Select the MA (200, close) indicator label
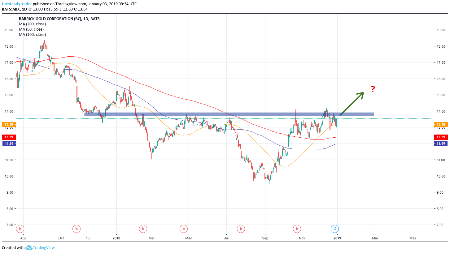450x253 pixels. click(x=32, y=24)
